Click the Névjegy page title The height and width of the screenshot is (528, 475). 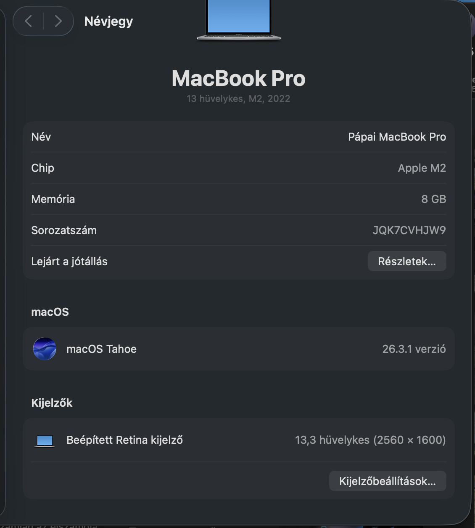point(108,21)
